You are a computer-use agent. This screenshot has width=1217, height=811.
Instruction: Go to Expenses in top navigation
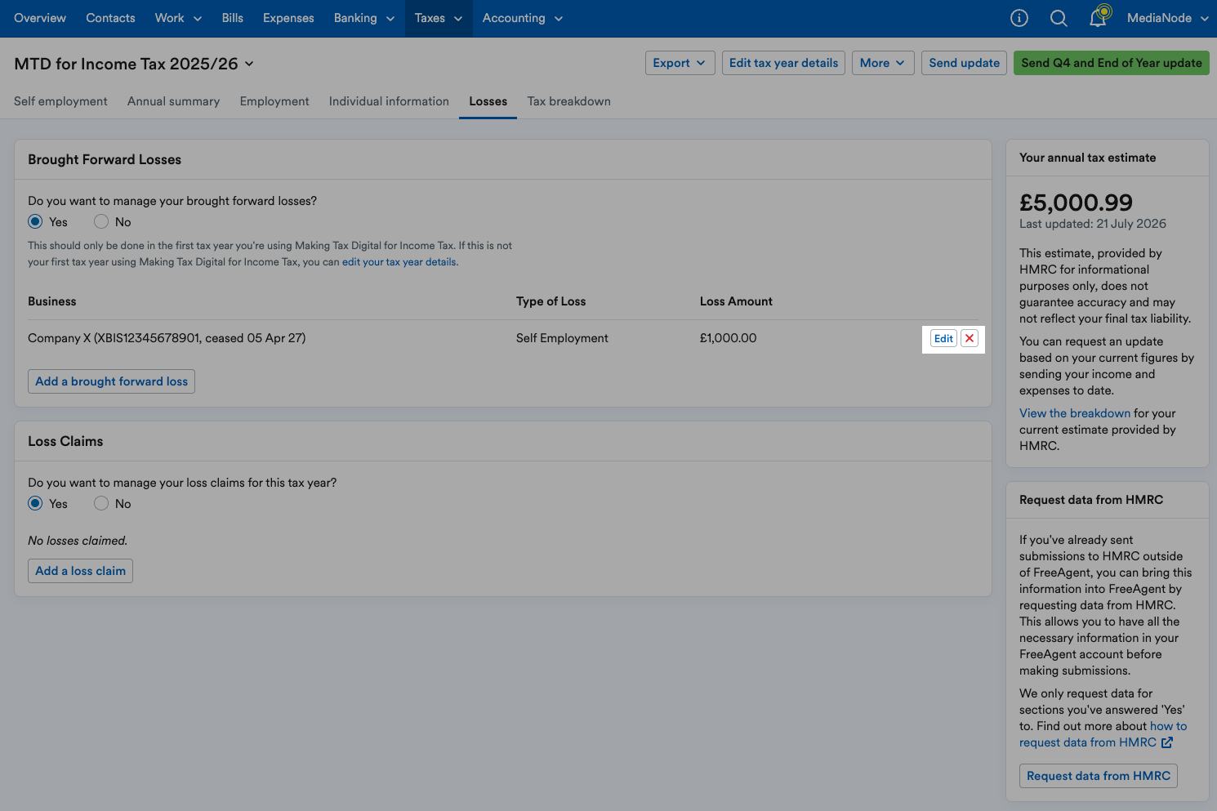pyautogui.click(x=288, y=18)
